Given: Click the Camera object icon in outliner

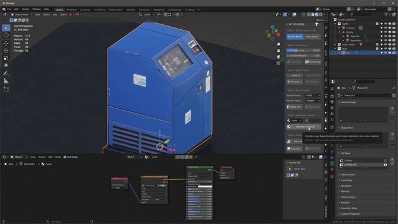Looking at the screenshot, I should (x=343, y=28).
